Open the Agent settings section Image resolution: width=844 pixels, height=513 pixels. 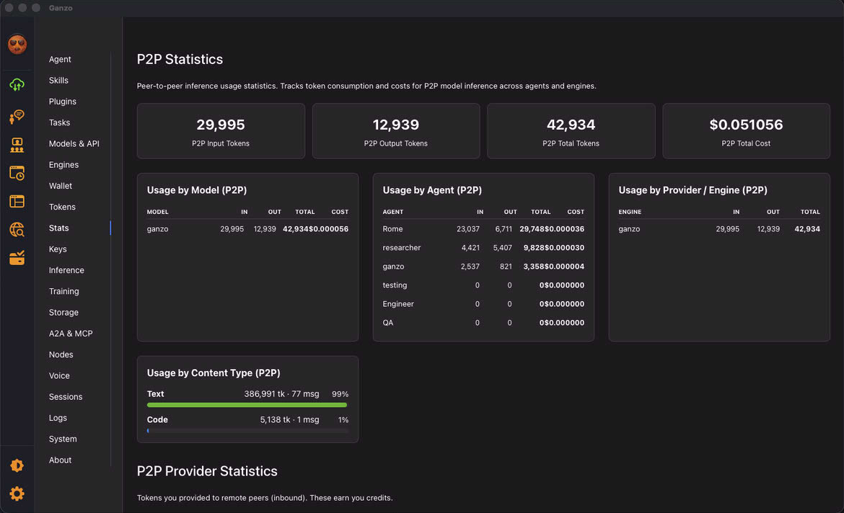tap(60, 59)
